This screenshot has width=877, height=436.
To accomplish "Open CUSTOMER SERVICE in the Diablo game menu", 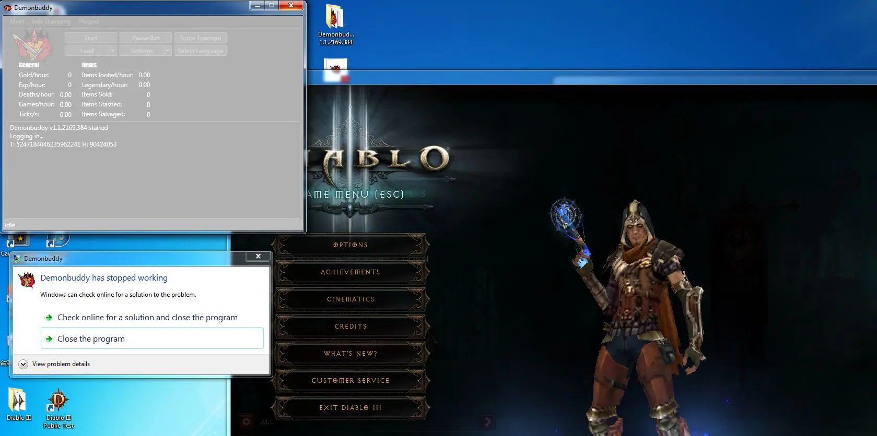I will [x=350, y=380].
